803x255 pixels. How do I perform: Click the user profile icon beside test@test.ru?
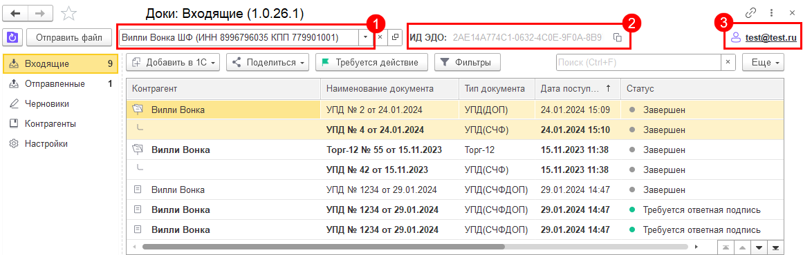736,37
